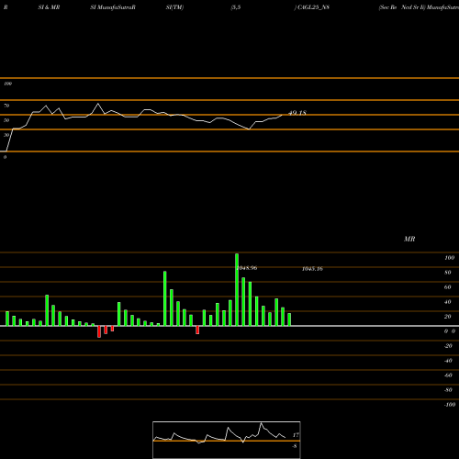Click the MR axis label -40

coord(448,361)
